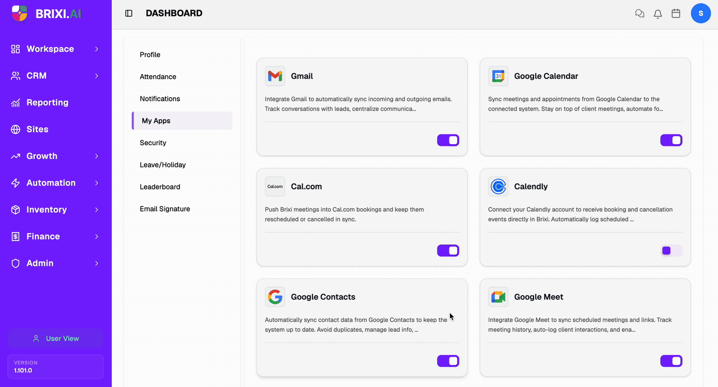The height and width of the screenshot is (387, 718).
Task: Expand the Growth menu chevron
Action: coord(96,156)
